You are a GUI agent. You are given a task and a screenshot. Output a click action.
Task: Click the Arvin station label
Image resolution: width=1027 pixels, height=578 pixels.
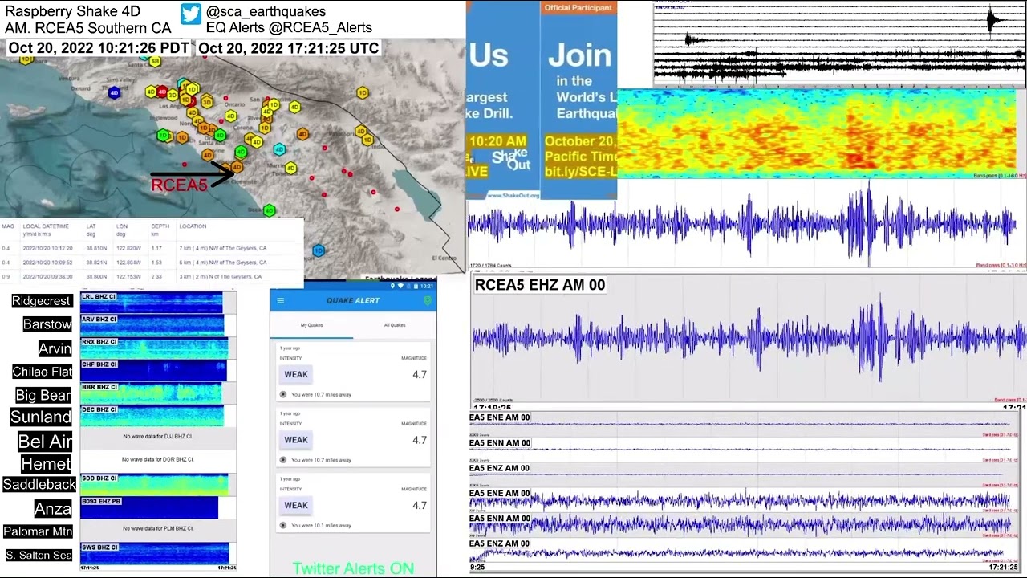(55, 348)
